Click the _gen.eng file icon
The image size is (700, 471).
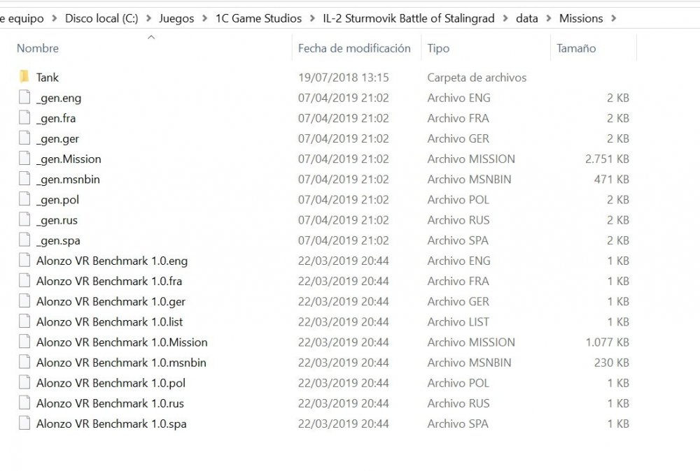click(24, 98)
